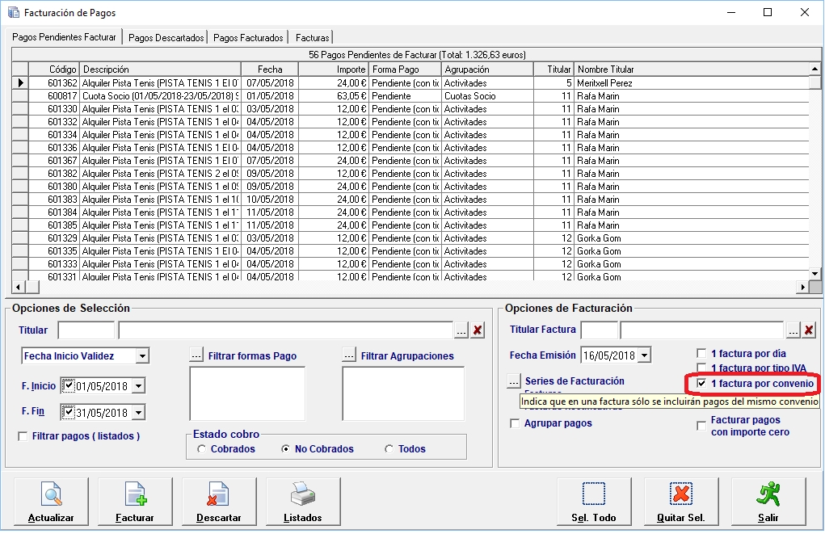Click the Actualizar magnifier button
Screen dimensions: 825x534
point(51,502)
